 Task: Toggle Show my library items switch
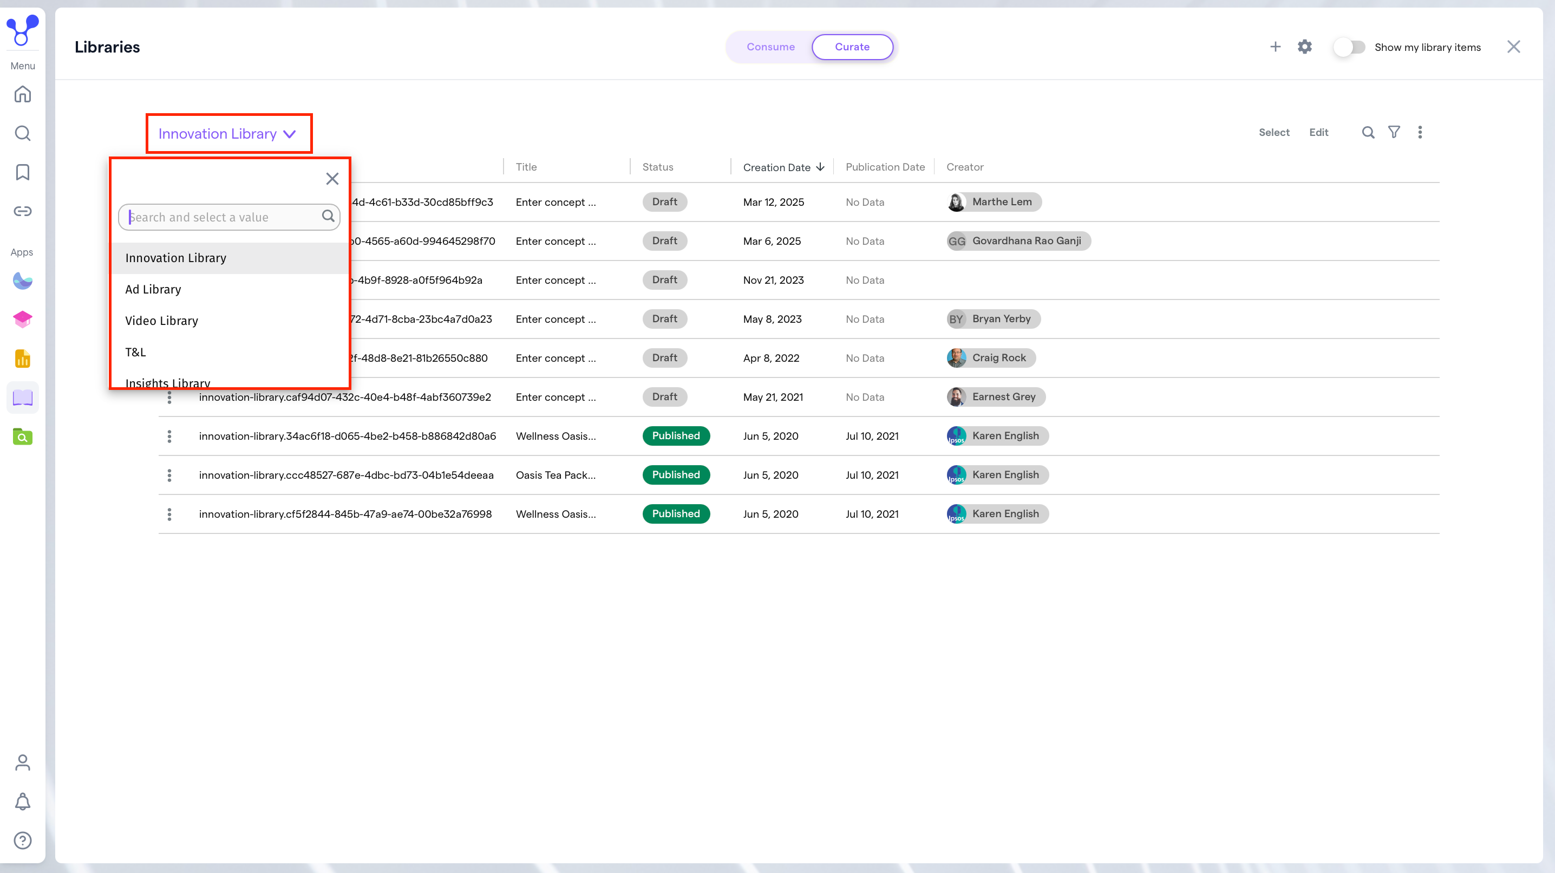[1349, 47]
